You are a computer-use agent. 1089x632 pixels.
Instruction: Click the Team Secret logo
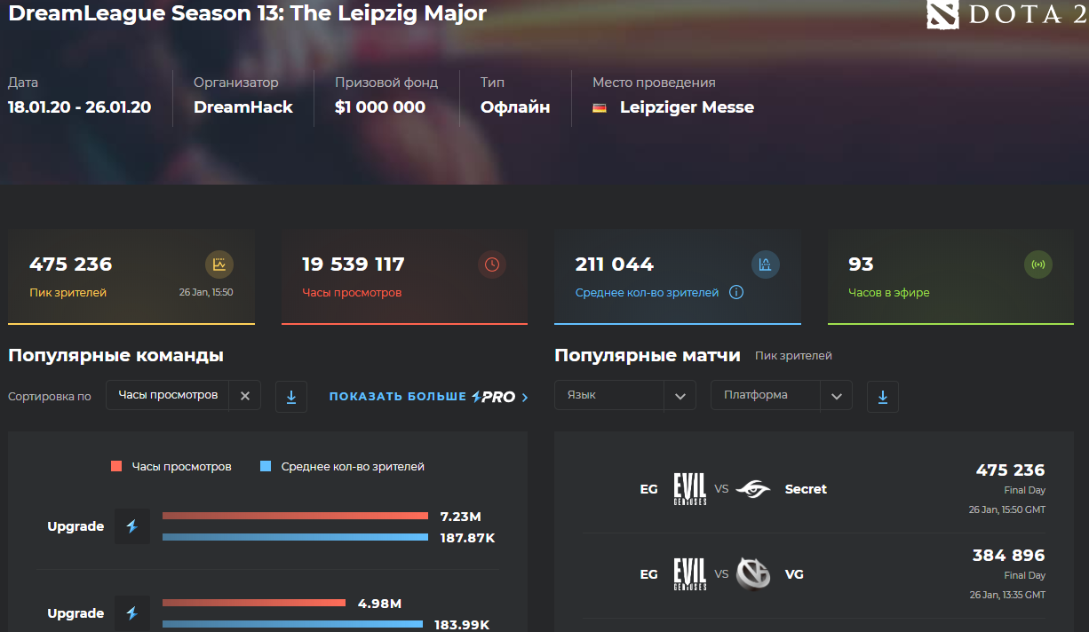click(754, 488)
